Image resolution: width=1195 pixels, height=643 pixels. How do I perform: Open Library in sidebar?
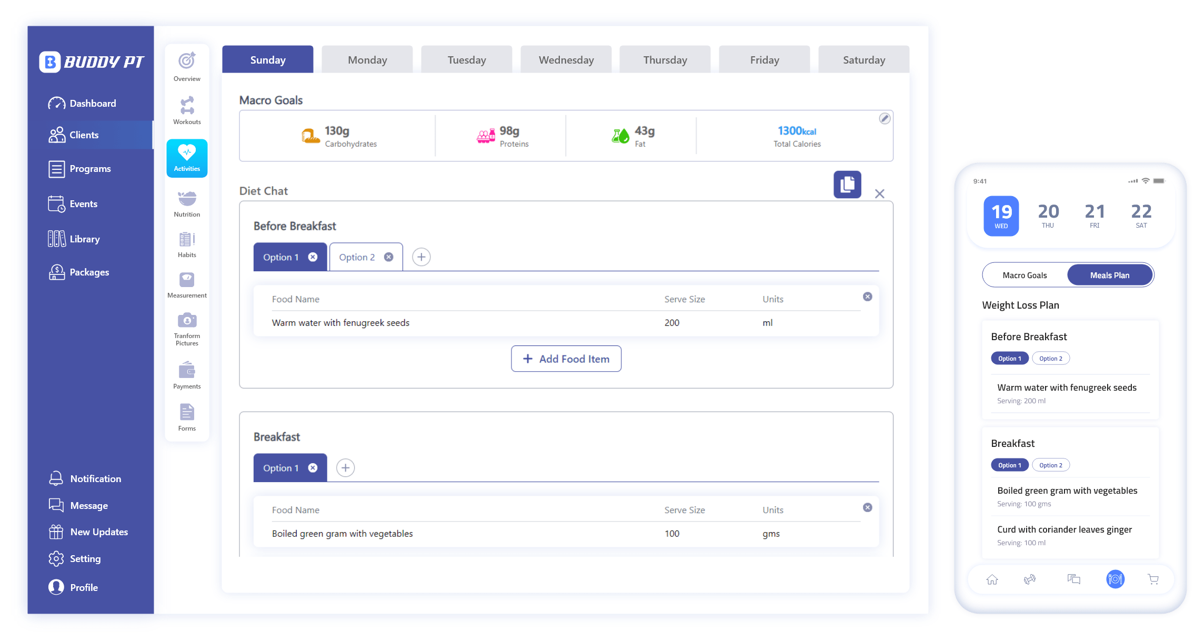pyautogui.click(x=74, y=239)
